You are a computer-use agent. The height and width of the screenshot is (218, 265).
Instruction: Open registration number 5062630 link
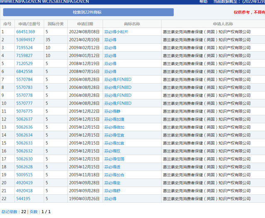coord(24,159)
